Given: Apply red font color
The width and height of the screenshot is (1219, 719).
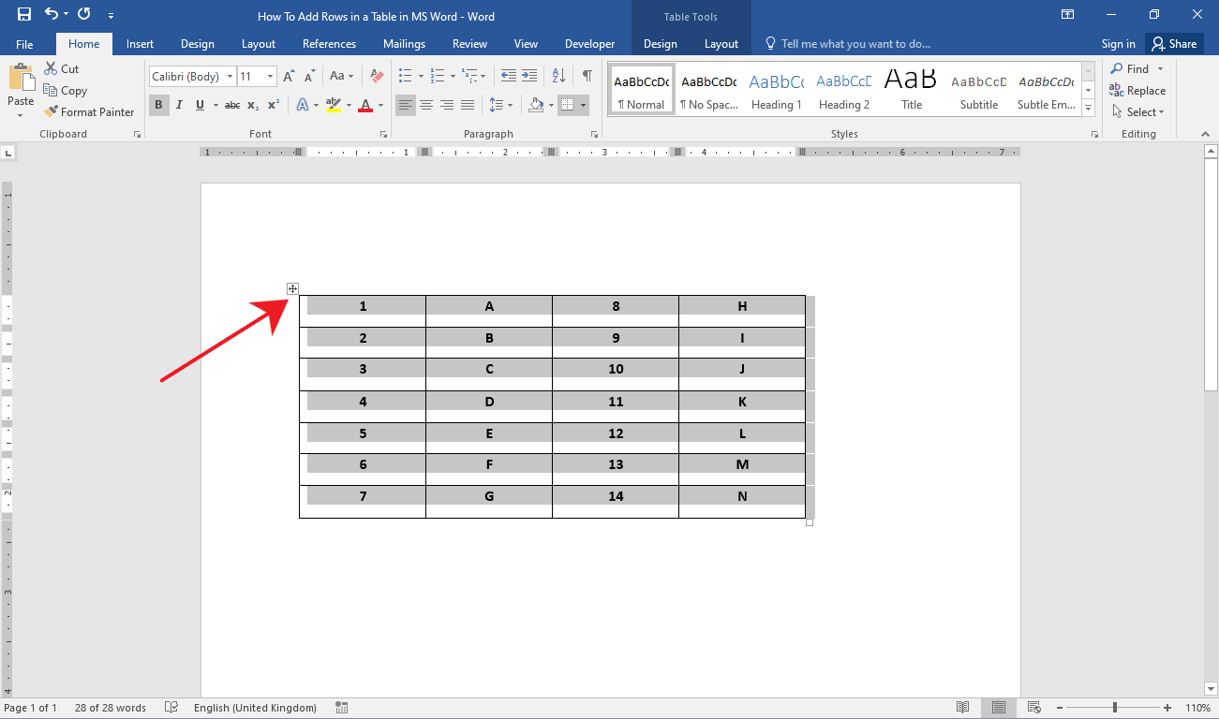Looking at the screenshot, I should 364,105.
